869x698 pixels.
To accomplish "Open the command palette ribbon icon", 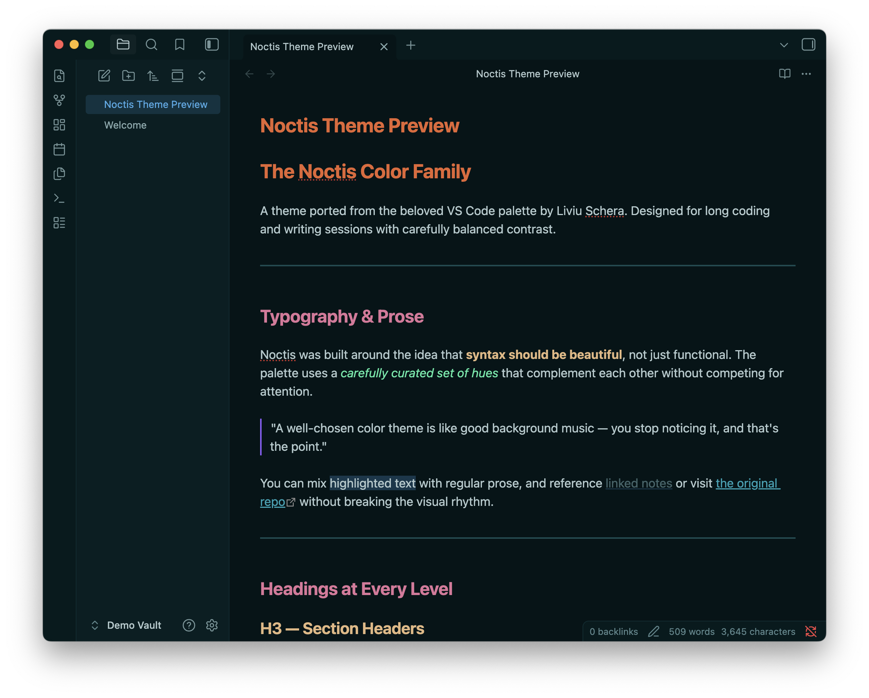I will pyautogui.click(x=59, y=198).
